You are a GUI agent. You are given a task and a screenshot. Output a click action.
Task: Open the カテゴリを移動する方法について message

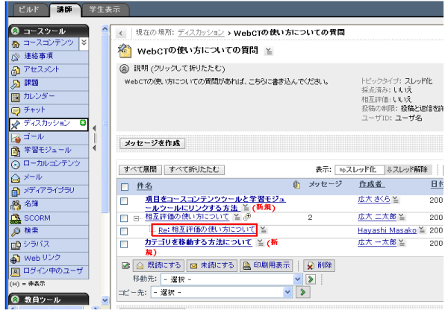(x=199, y=243)
